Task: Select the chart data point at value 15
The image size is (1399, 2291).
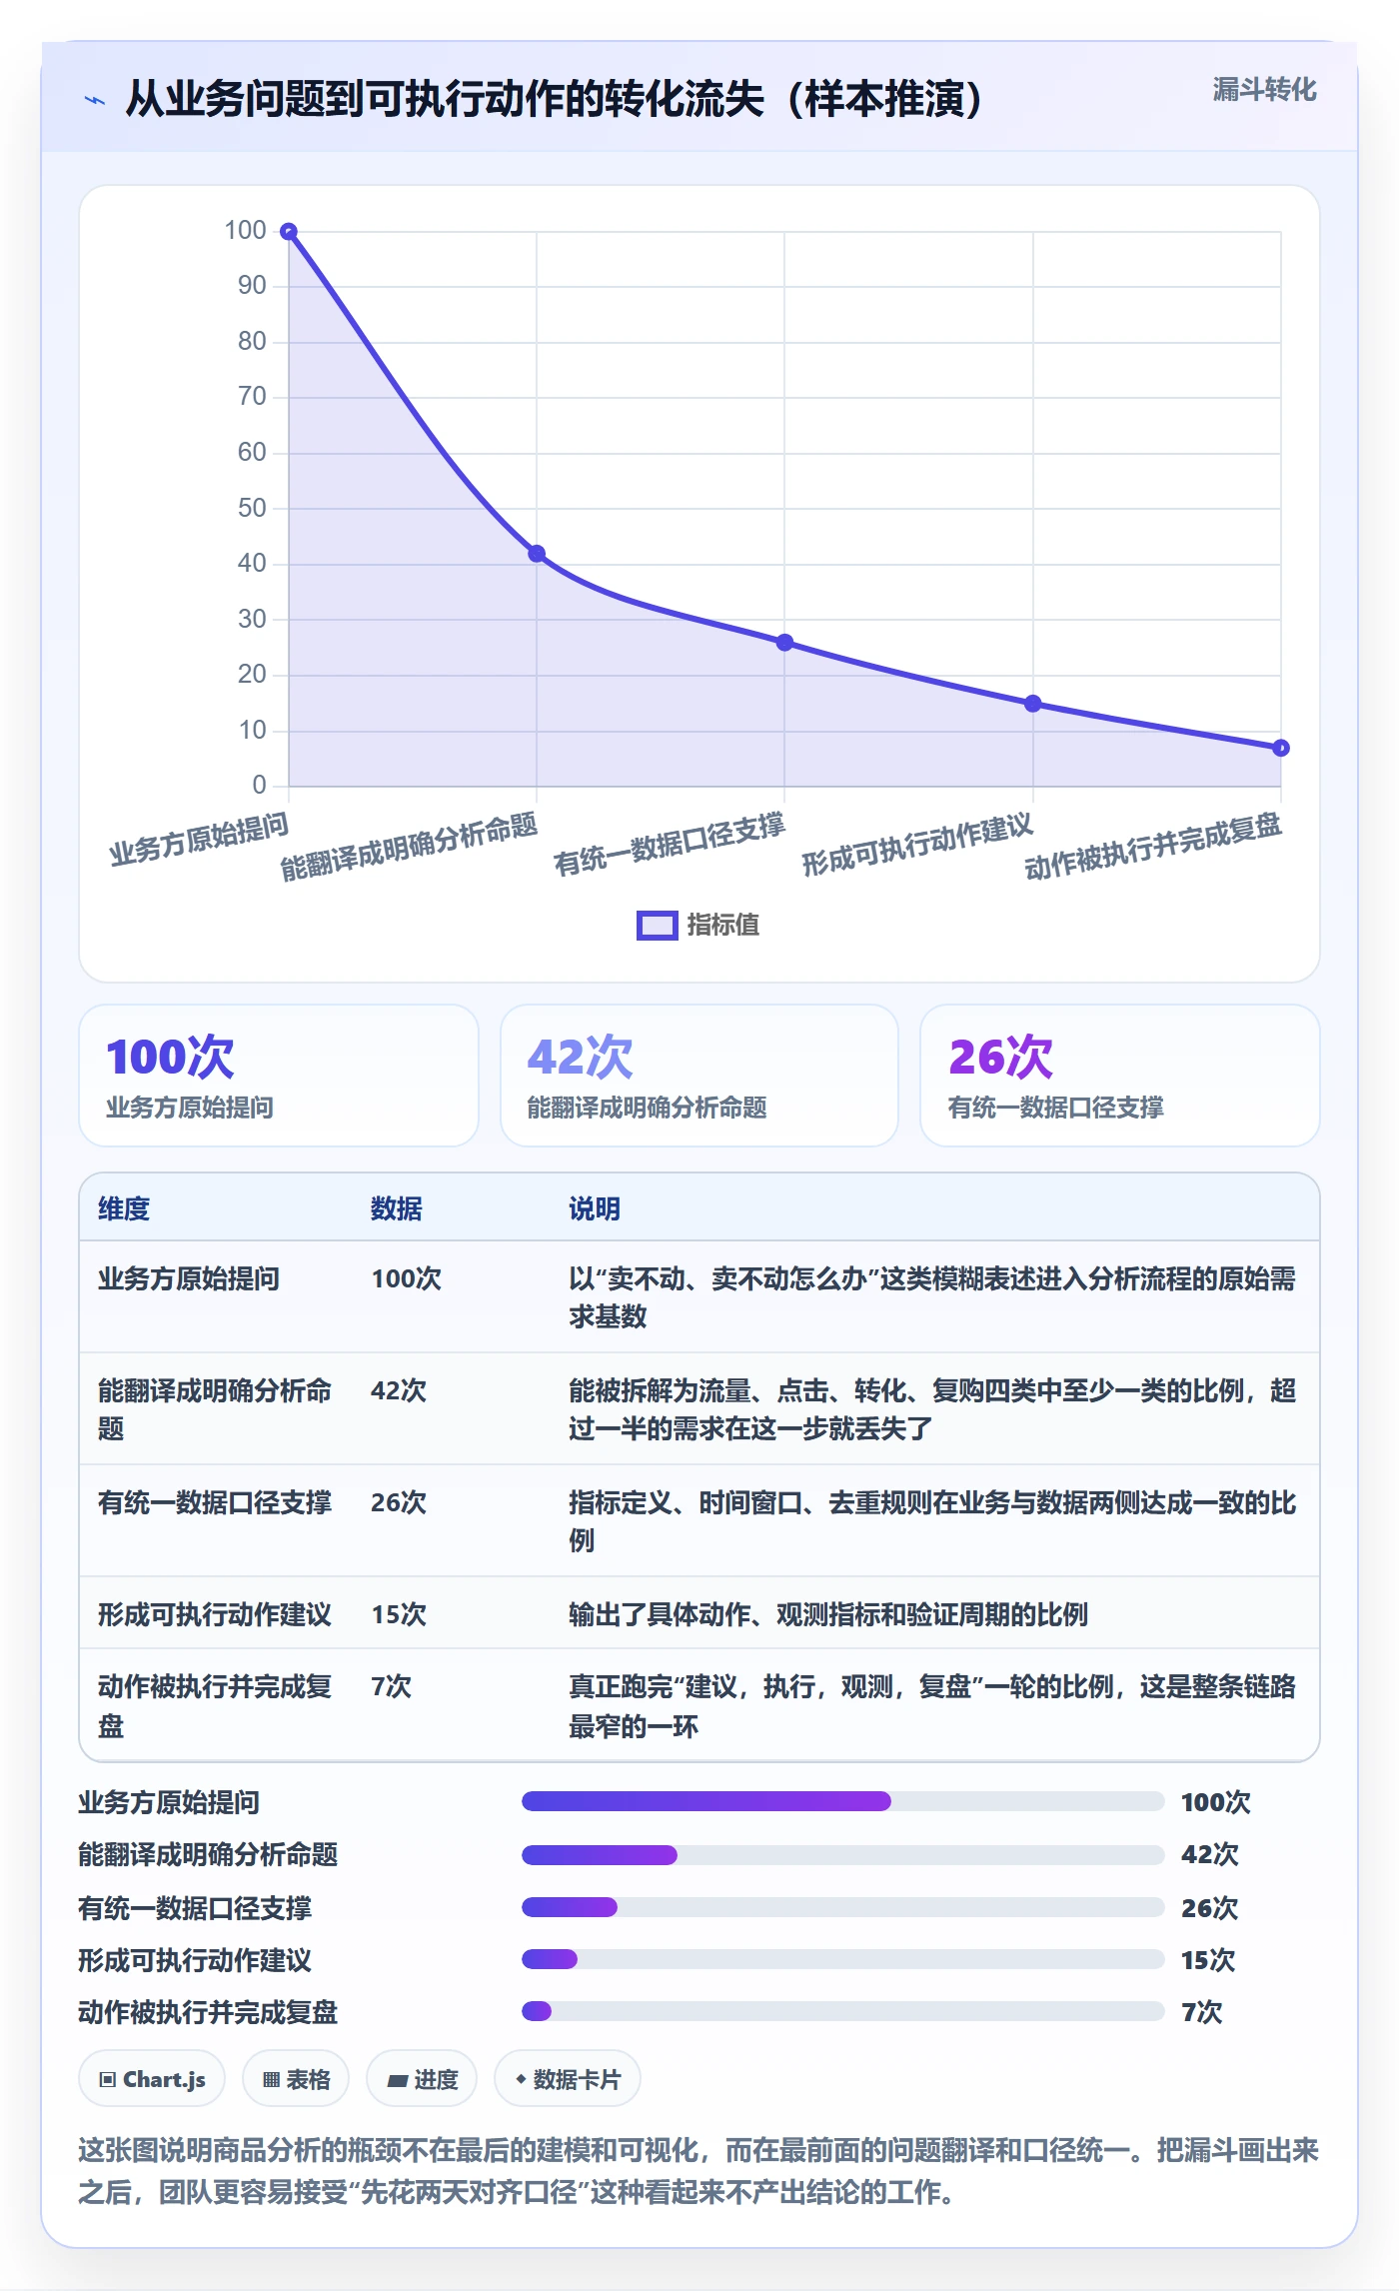Action: [x=1032, y=704]
